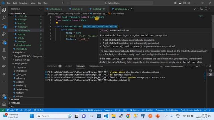Split the terminal pane

click(193, 66)
